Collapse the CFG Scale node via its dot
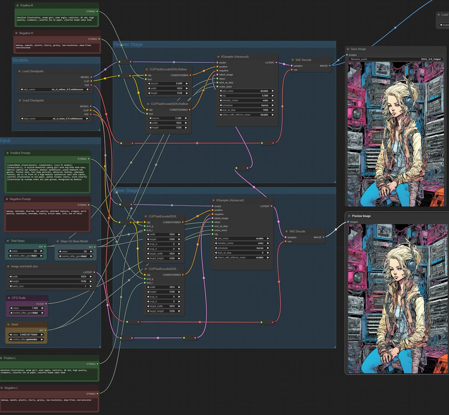The image size is (449, 415). (9, 298)
